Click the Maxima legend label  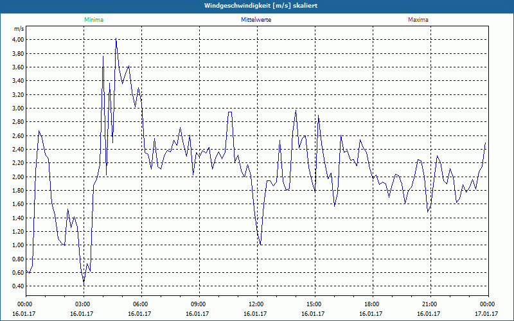click(x=418, y=20)
